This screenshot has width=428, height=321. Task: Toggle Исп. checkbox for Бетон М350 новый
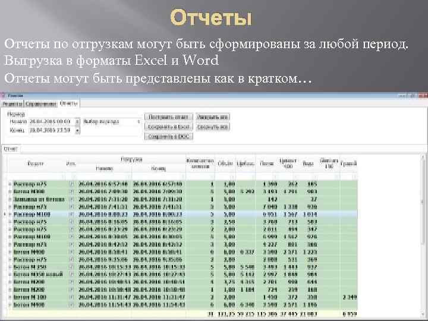click(x=71, y=274)
